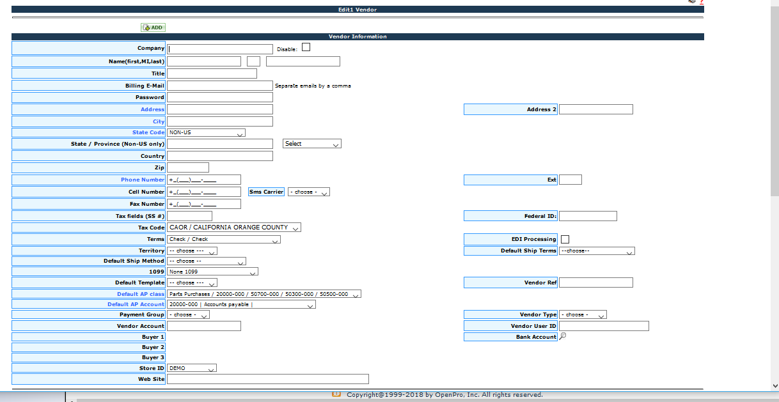Toggle the Disable checkbox next to Company
Viewport: 779px width, 402px height.
306,47
